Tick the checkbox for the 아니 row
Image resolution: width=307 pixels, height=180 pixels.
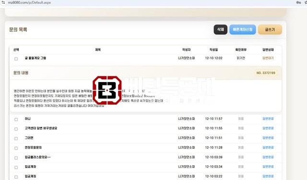16,120
